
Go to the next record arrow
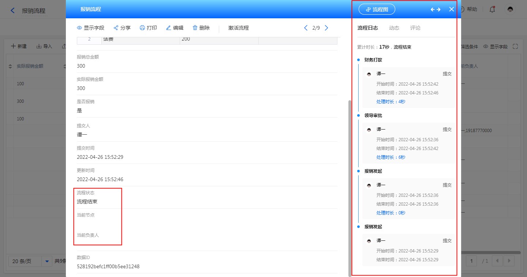[x=326, y=28]
